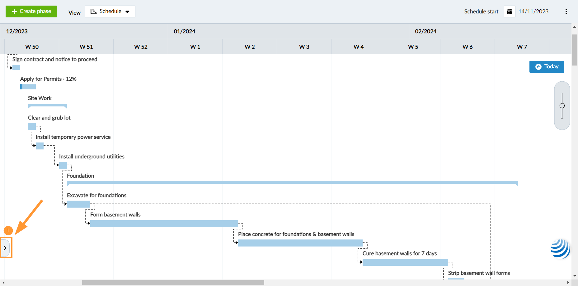
Task: Open the Schedule view dropdown
Action: [110, 11]
